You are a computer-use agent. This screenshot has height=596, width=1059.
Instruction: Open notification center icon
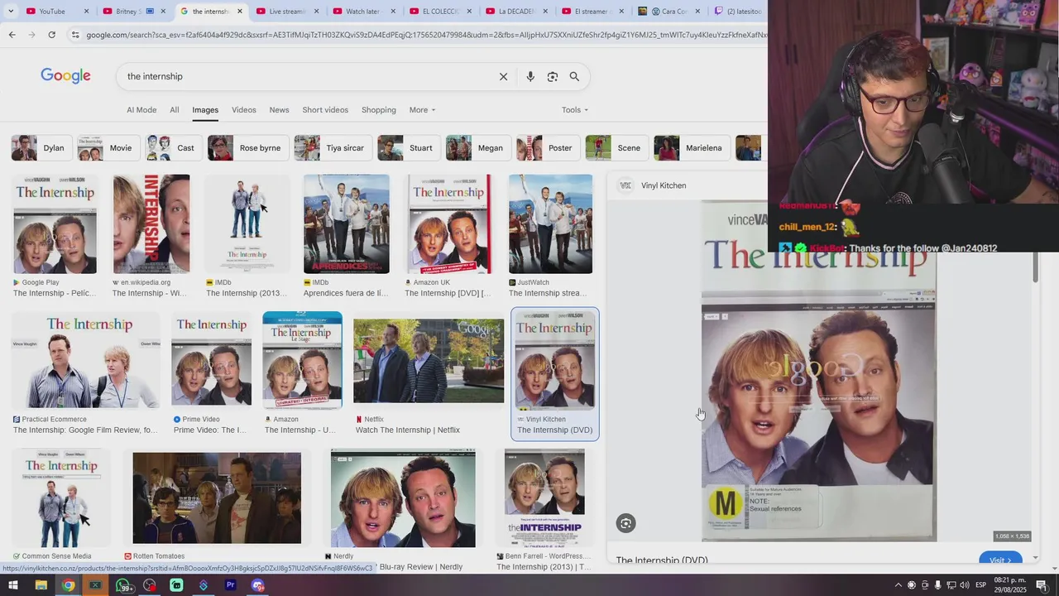point(1042,585)
